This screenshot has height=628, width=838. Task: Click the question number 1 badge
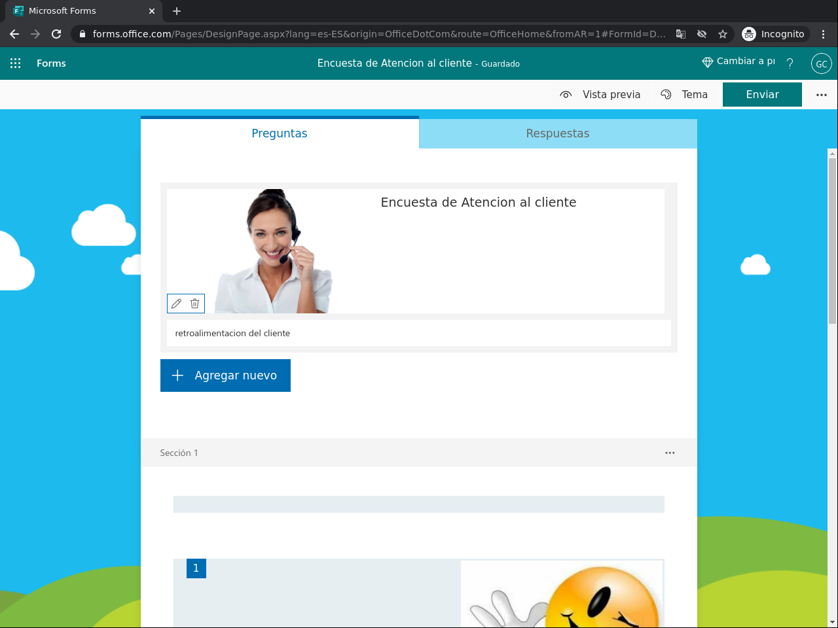tap(196, 568)
